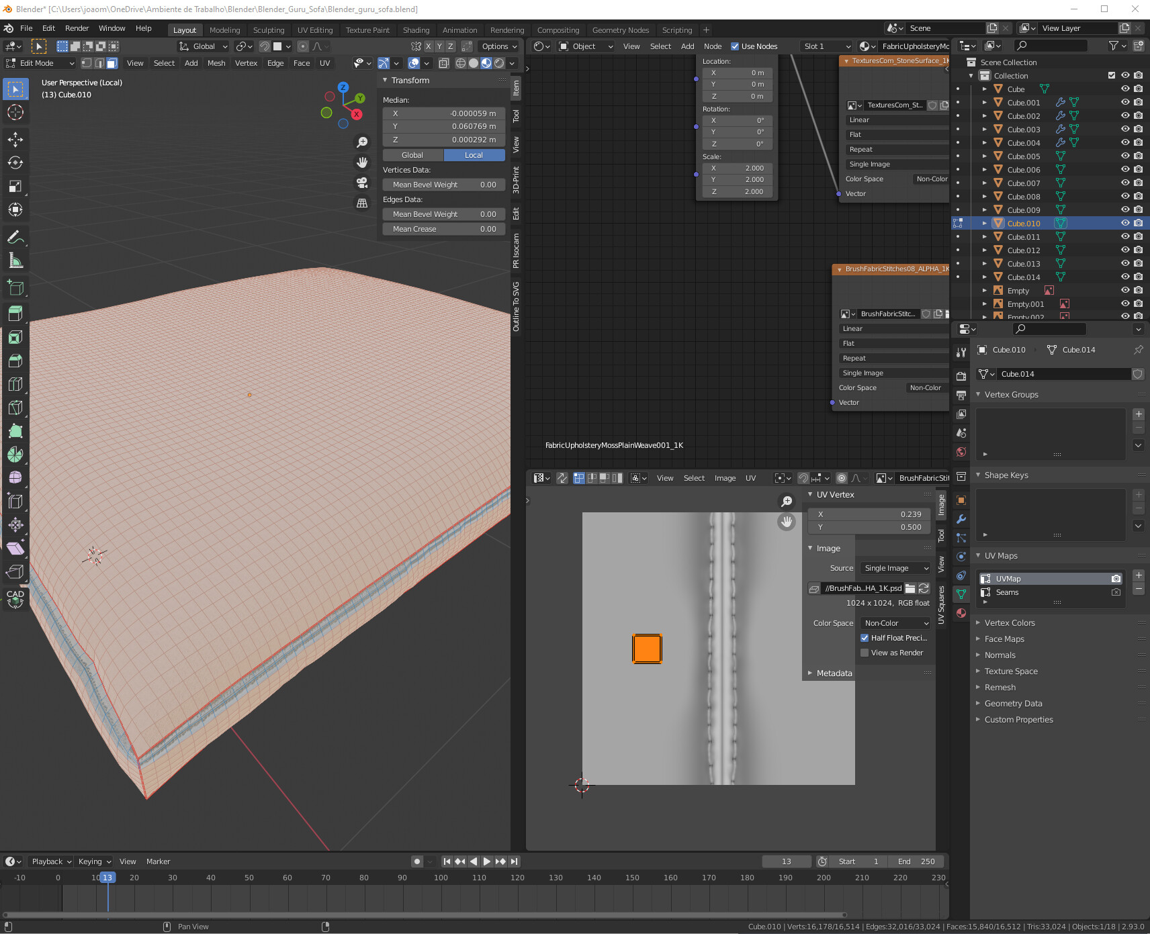Screen dimensions: 1150x934
Task: Enable the View as Render checkbox
Action: tap(865, 652)
